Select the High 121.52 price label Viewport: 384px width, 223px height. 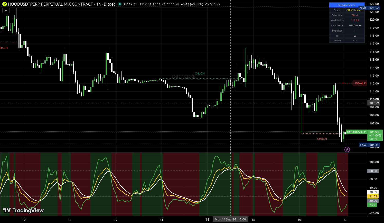click(369, 8)
